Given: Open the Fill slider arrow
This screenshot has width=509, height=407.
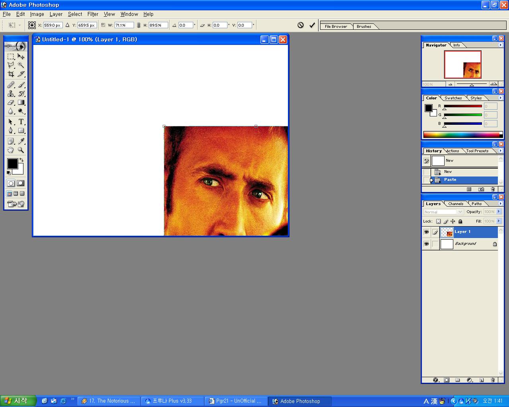Looking at the screenshot, I should [x=499, y=221].
